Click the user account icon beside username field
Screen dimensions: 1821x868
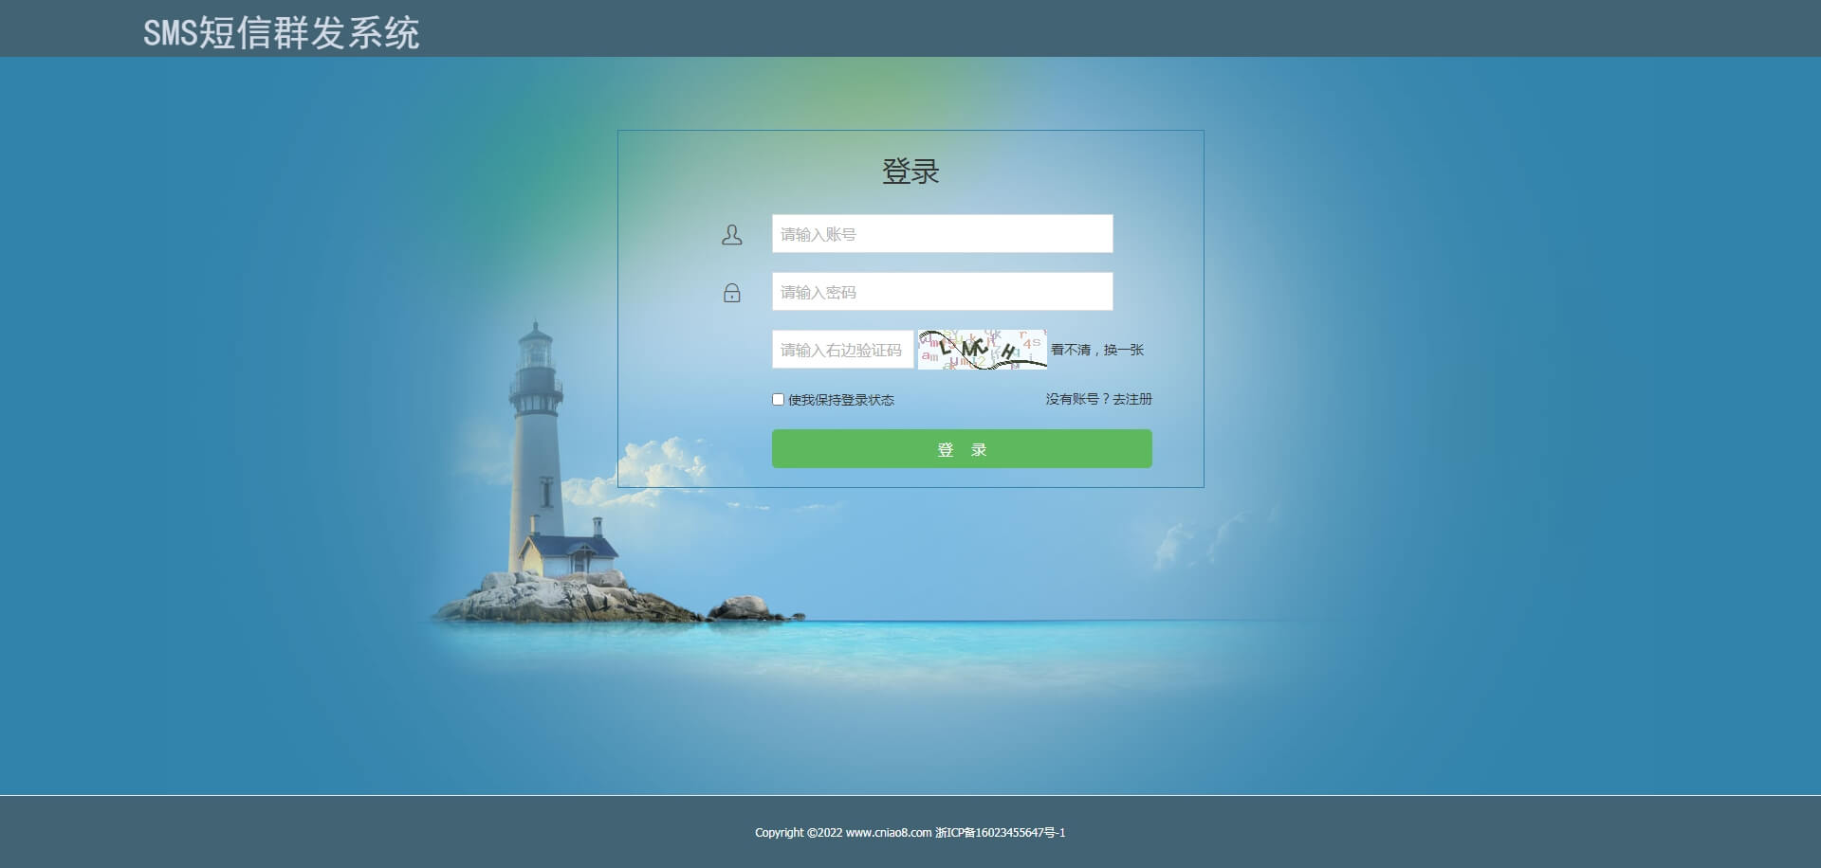pyautogui.click(x=731, y=234)
